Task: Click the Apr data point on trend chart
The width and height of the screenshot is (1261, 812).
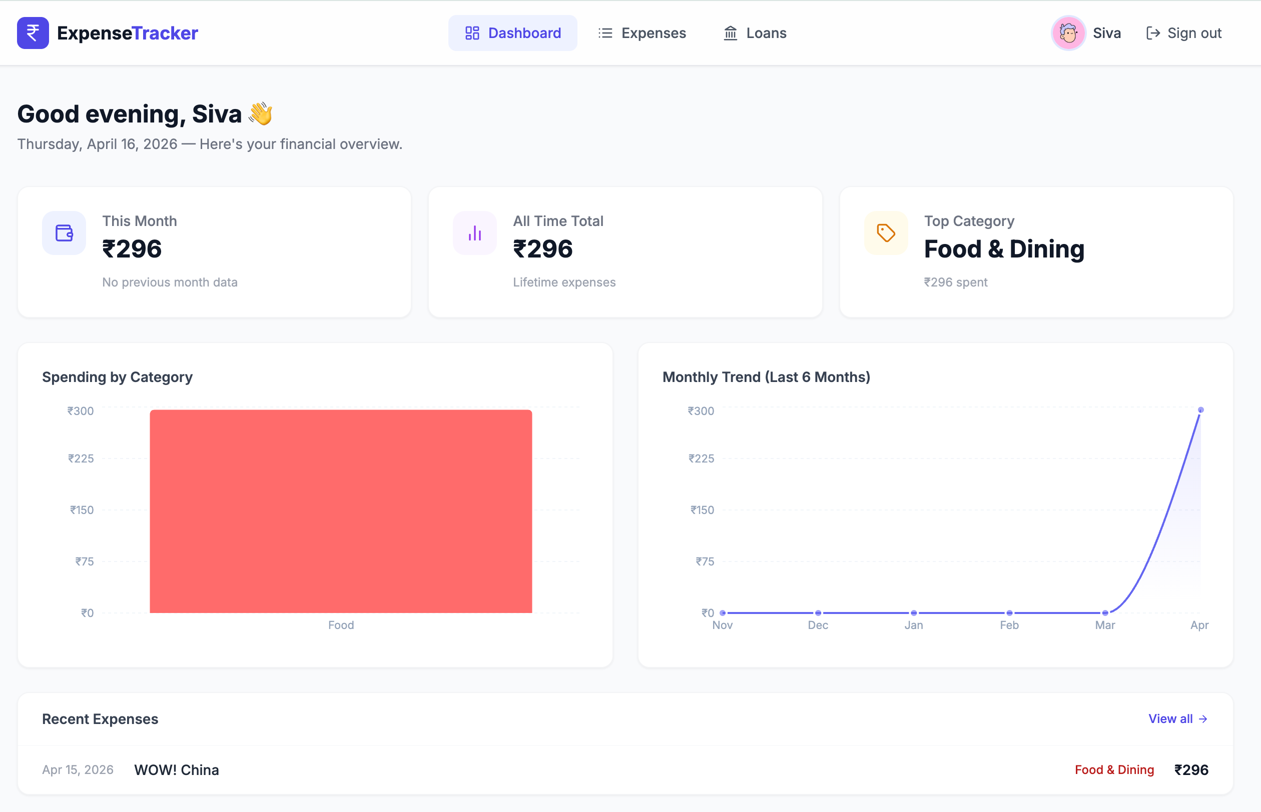Action: (1201, 409)
